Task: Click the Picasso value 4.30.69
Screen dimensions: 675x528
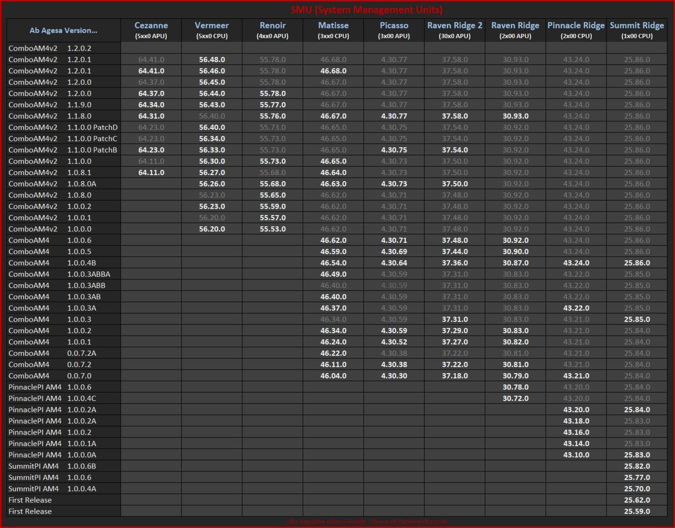Action: [394, 252]
